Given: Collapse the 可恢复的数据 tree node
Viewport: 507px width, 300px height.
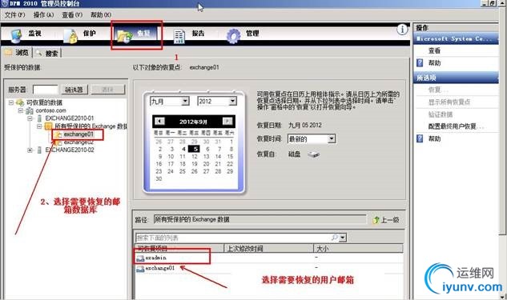Looking at the screenshot, I should coord(11,102).
